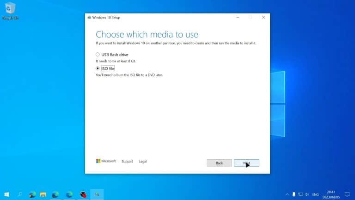
Task: Show hidden system tray icons
Action: point(287,194)
